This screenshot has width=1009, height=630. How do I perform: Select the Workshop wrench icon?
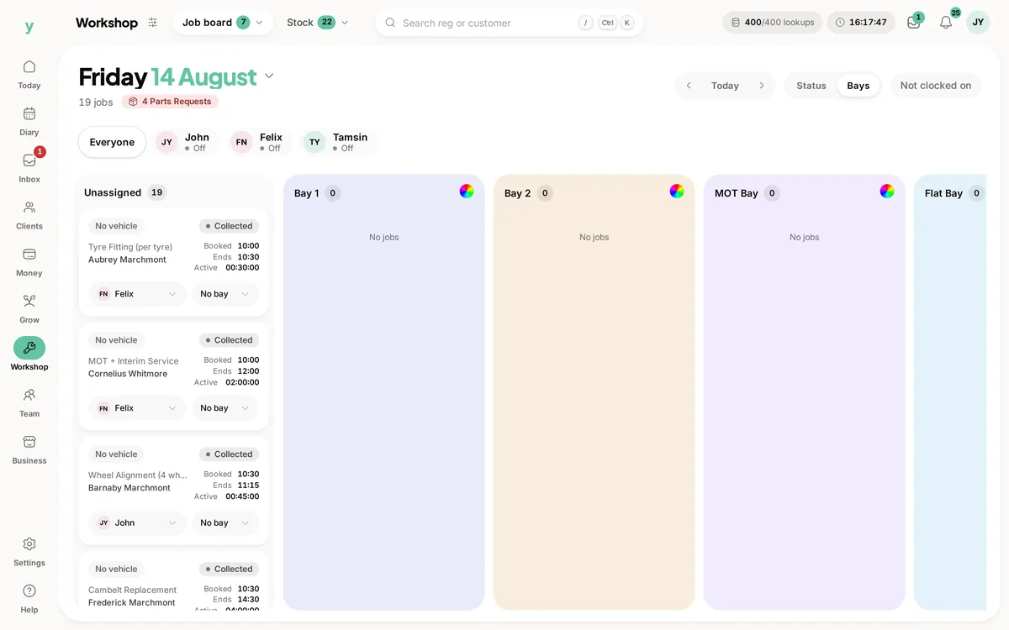click(29, 348)
